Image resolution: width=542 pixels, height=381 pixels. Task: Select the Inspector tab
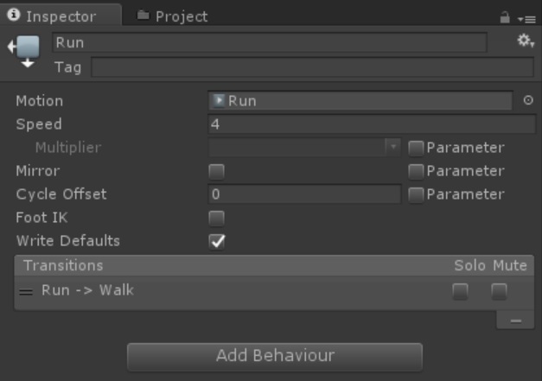pyautogui.click(x=61, y=16)
